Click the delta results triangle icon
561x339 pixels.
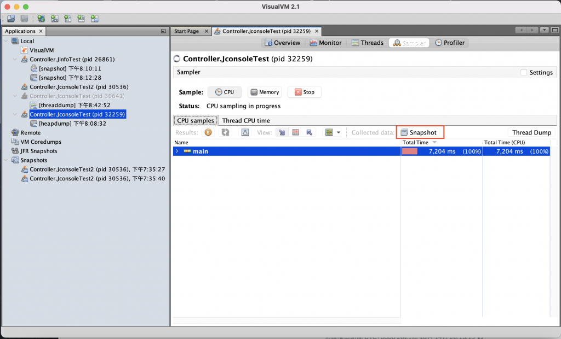coord(245,132)
